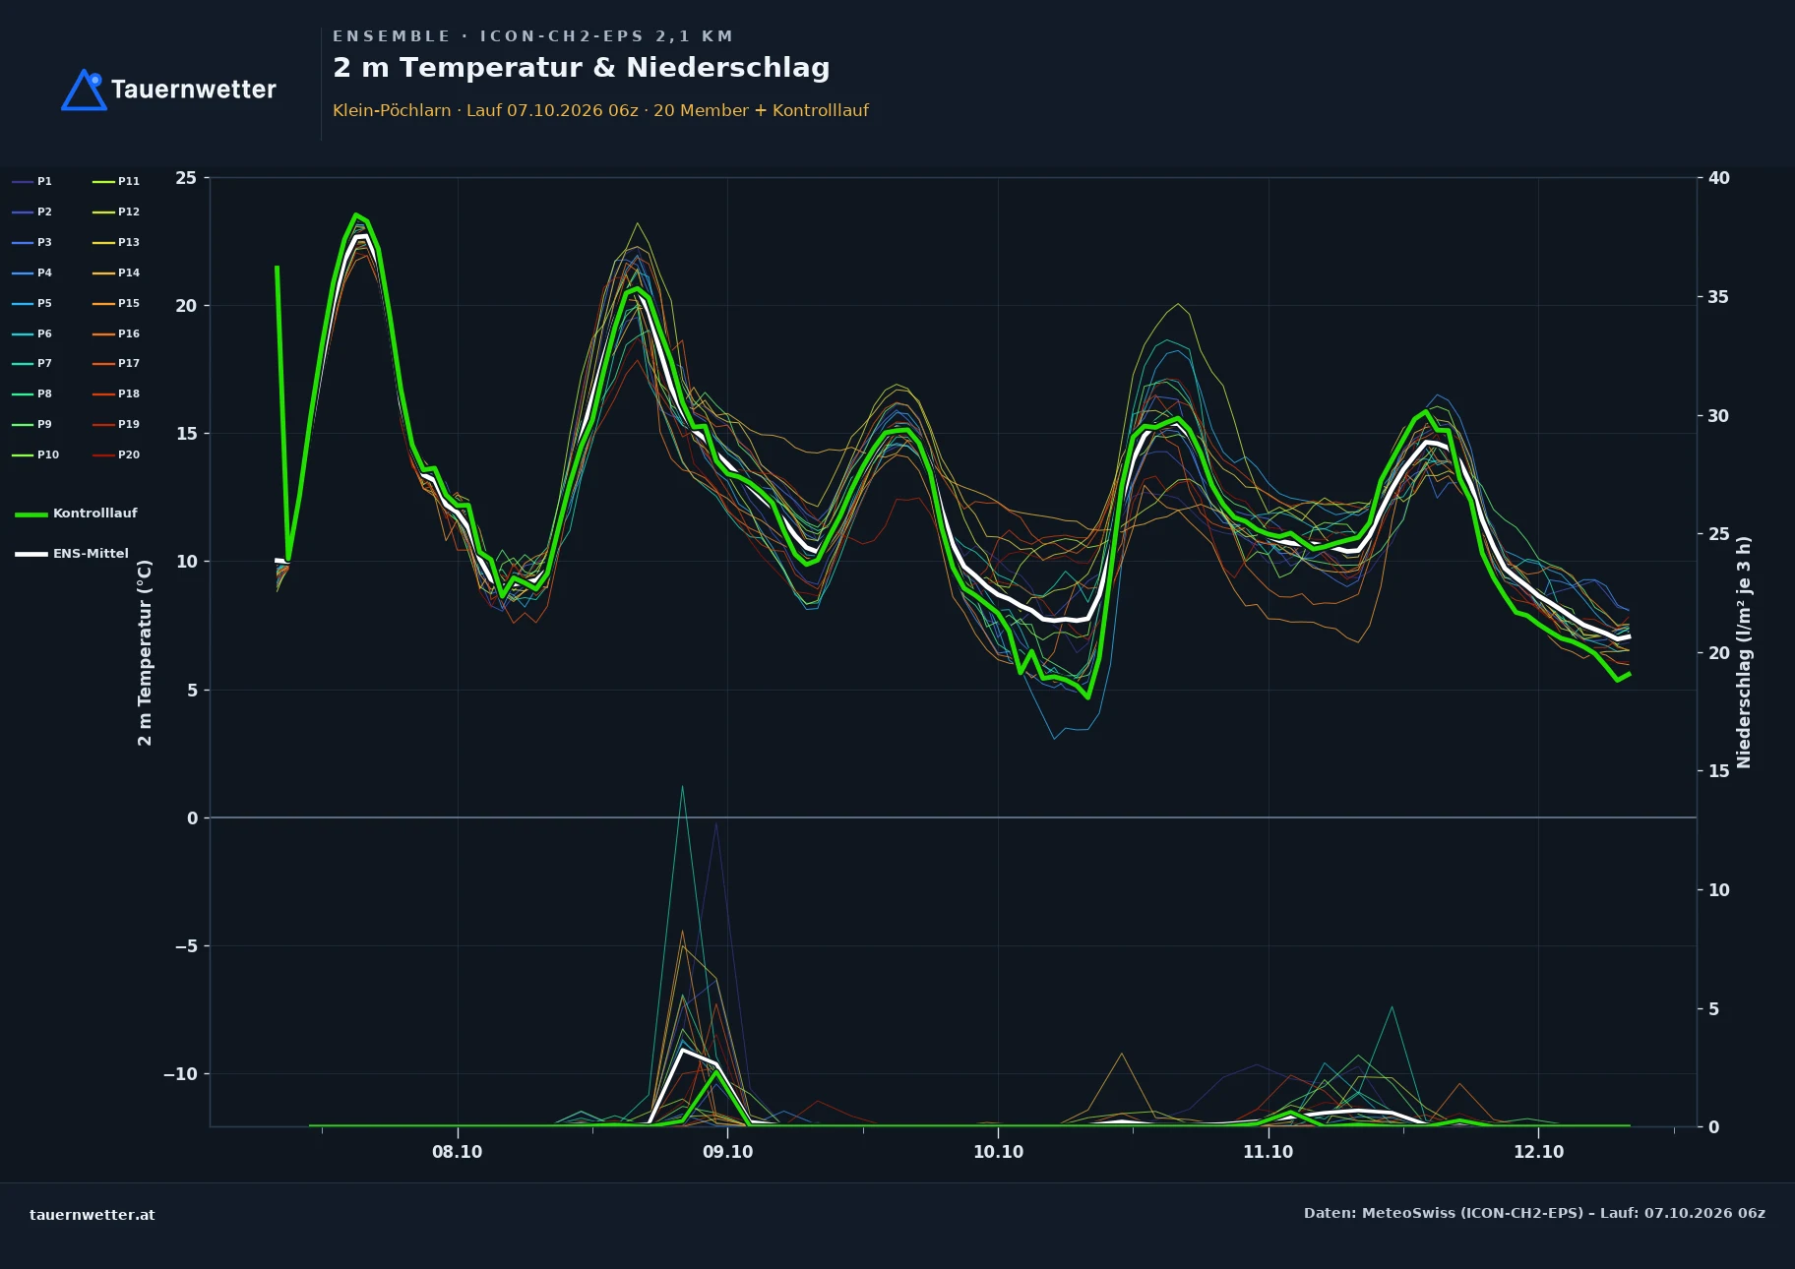Click the P5 legend label

pos(44,303)
